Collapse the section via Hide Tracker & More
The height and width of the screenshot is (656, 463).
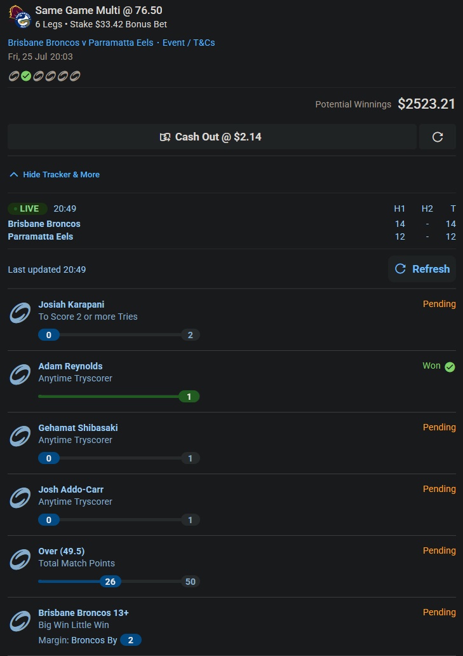click(55, 174)
